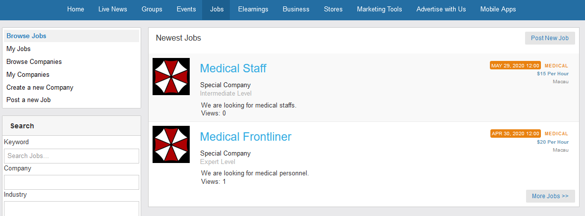
Task: Open Live News from navigation bar
Action: (112, 9)
